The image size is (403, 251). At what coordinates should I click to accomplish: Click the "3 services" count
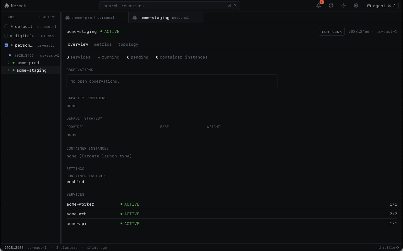(78, 57)
